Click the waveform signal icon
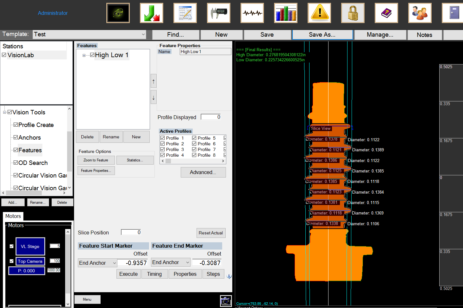463x308 pixels. pos(252,13)
